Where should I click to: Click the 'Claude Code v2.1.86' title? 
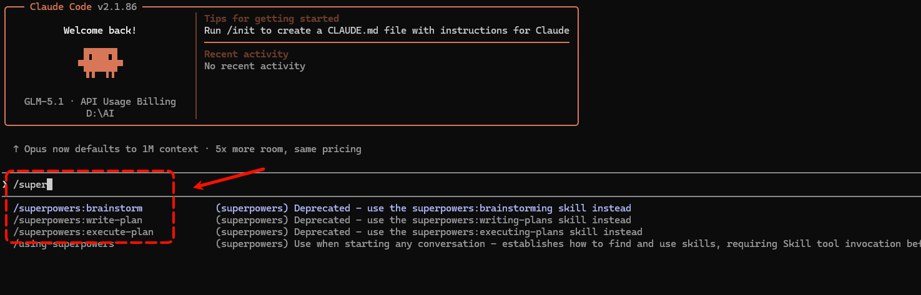[x=84, y=7]
